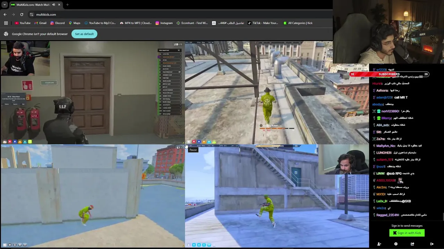
Task: Close the MultiKick.com tab
Action: point(59,5)
